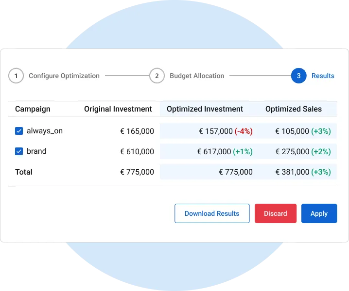The width and height of the screenshot is (349, 291).
Task: Click the Total row label
Action: [24, 172]
